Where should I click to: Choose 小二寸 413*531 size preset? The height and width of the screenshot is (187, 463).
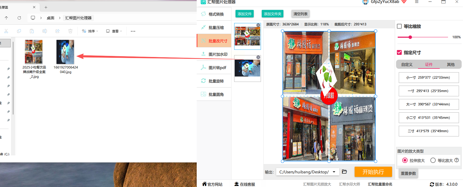429,118
